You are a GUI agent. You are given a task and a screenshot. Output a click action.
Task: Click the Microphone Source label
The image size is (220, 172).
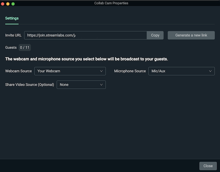pos(130,71)
